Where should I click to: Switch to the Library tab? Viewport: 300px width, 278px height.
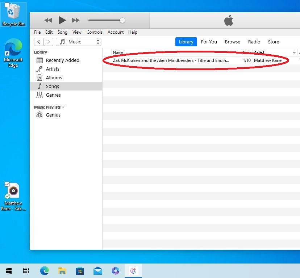click(x=186, y=42)
